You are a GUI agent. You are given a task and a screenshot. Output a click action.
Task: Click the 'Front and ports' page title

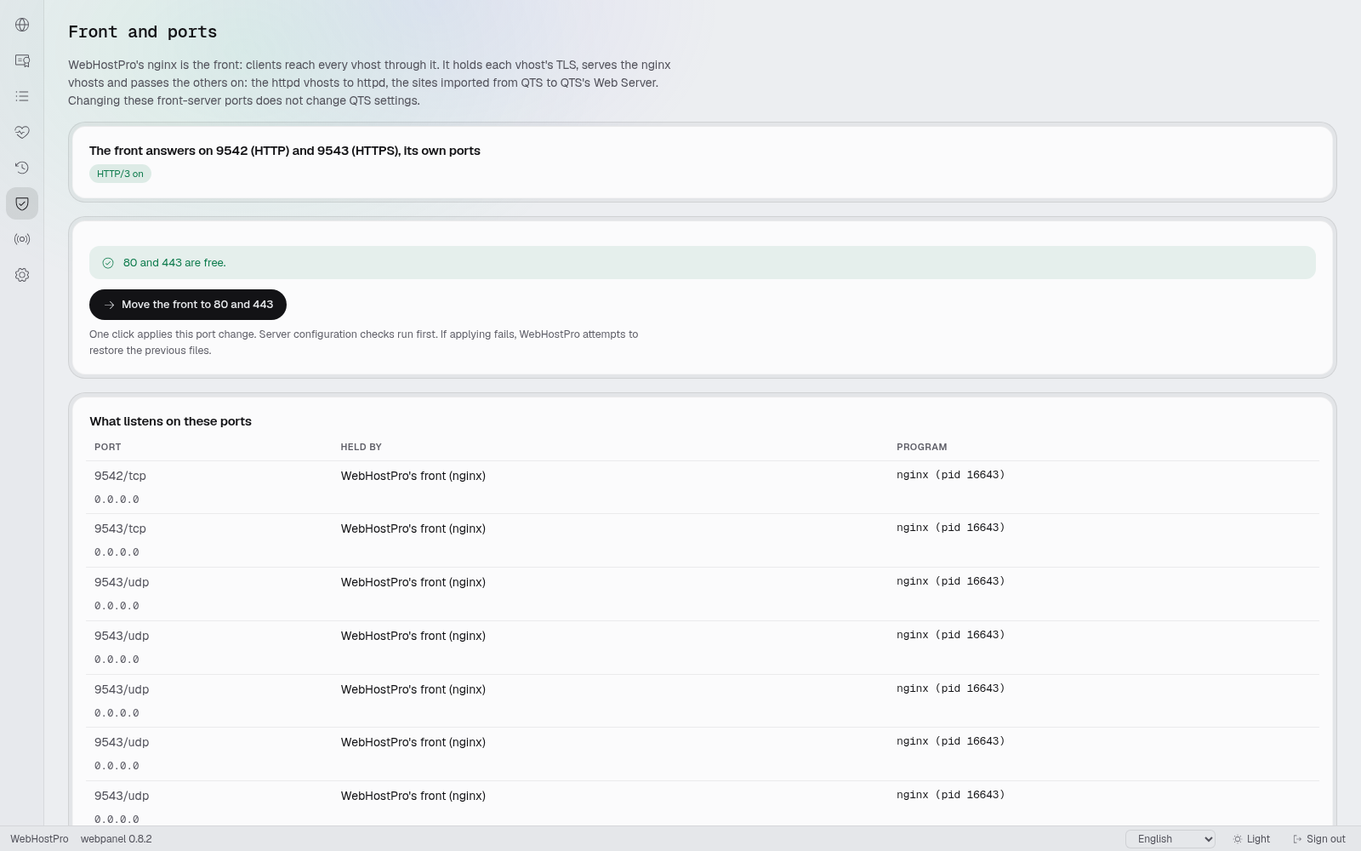[x=142, y=32]
